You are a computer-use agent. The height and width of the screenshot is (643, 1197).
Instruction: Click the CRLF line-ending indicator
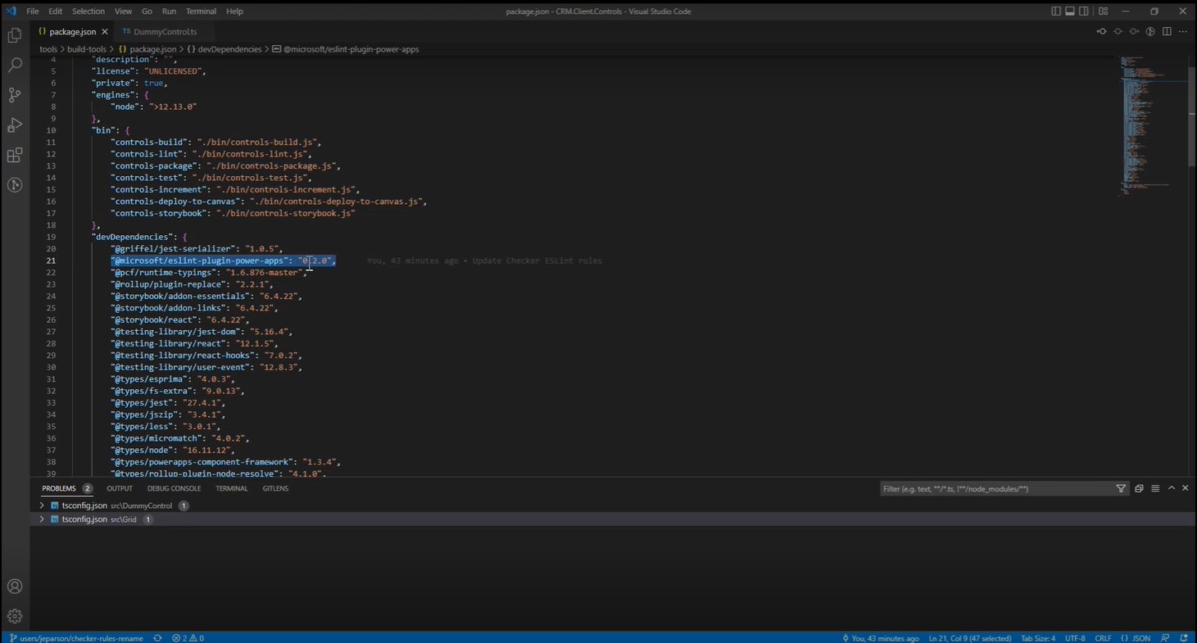(1103, 637)
